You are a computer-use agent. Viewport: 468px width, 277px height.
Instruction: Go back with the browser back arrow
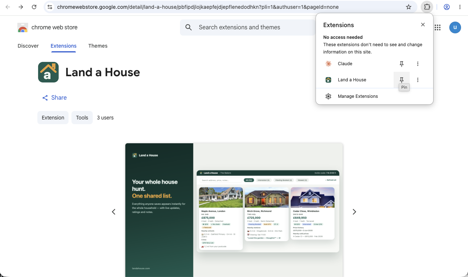pyautogui.click(x=8, y=7)
